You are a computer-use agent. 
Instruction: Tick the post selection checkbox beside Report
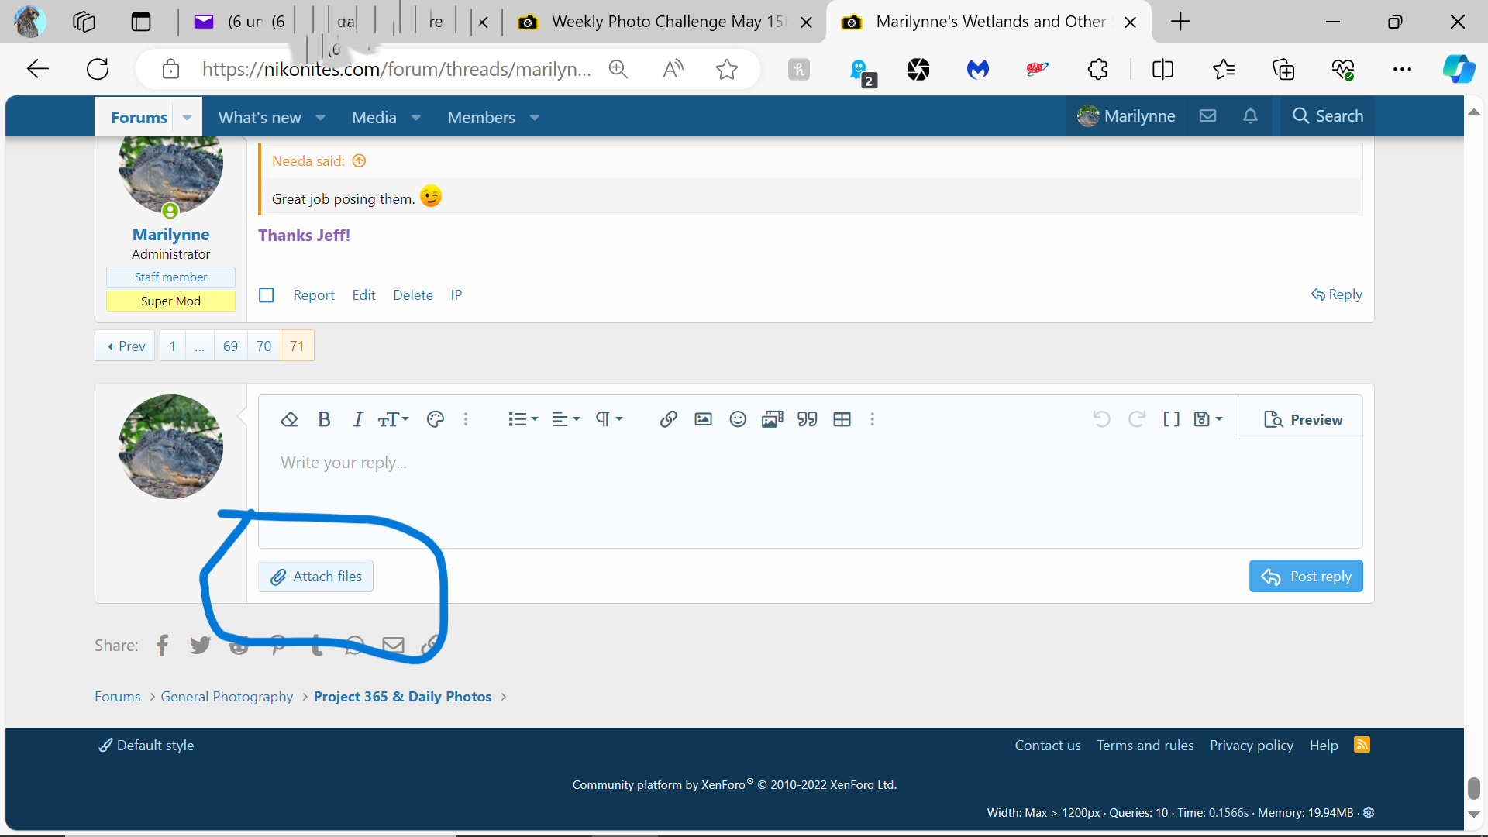pyautogui.click(x=267, y=295)
